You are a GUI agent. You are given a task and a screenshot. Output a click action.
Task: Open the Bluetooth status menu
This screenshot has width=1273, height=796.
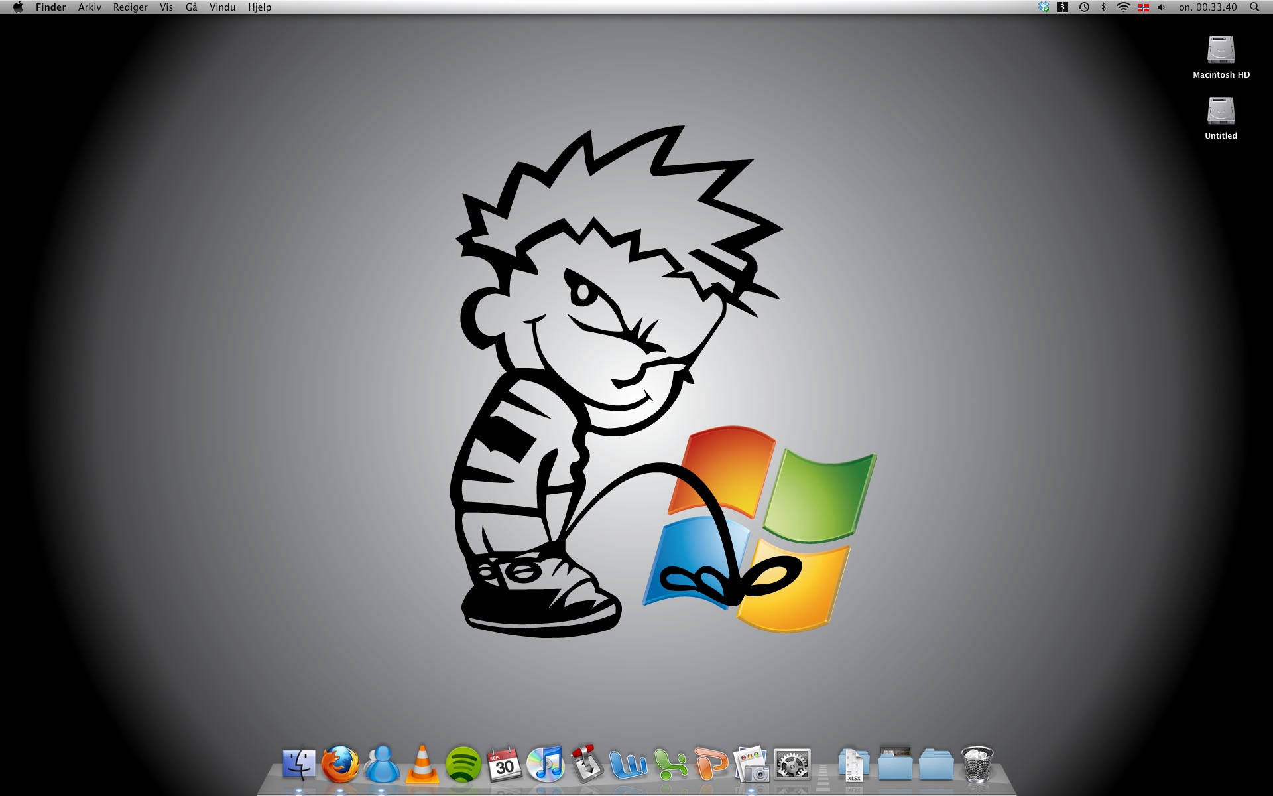1103,7
